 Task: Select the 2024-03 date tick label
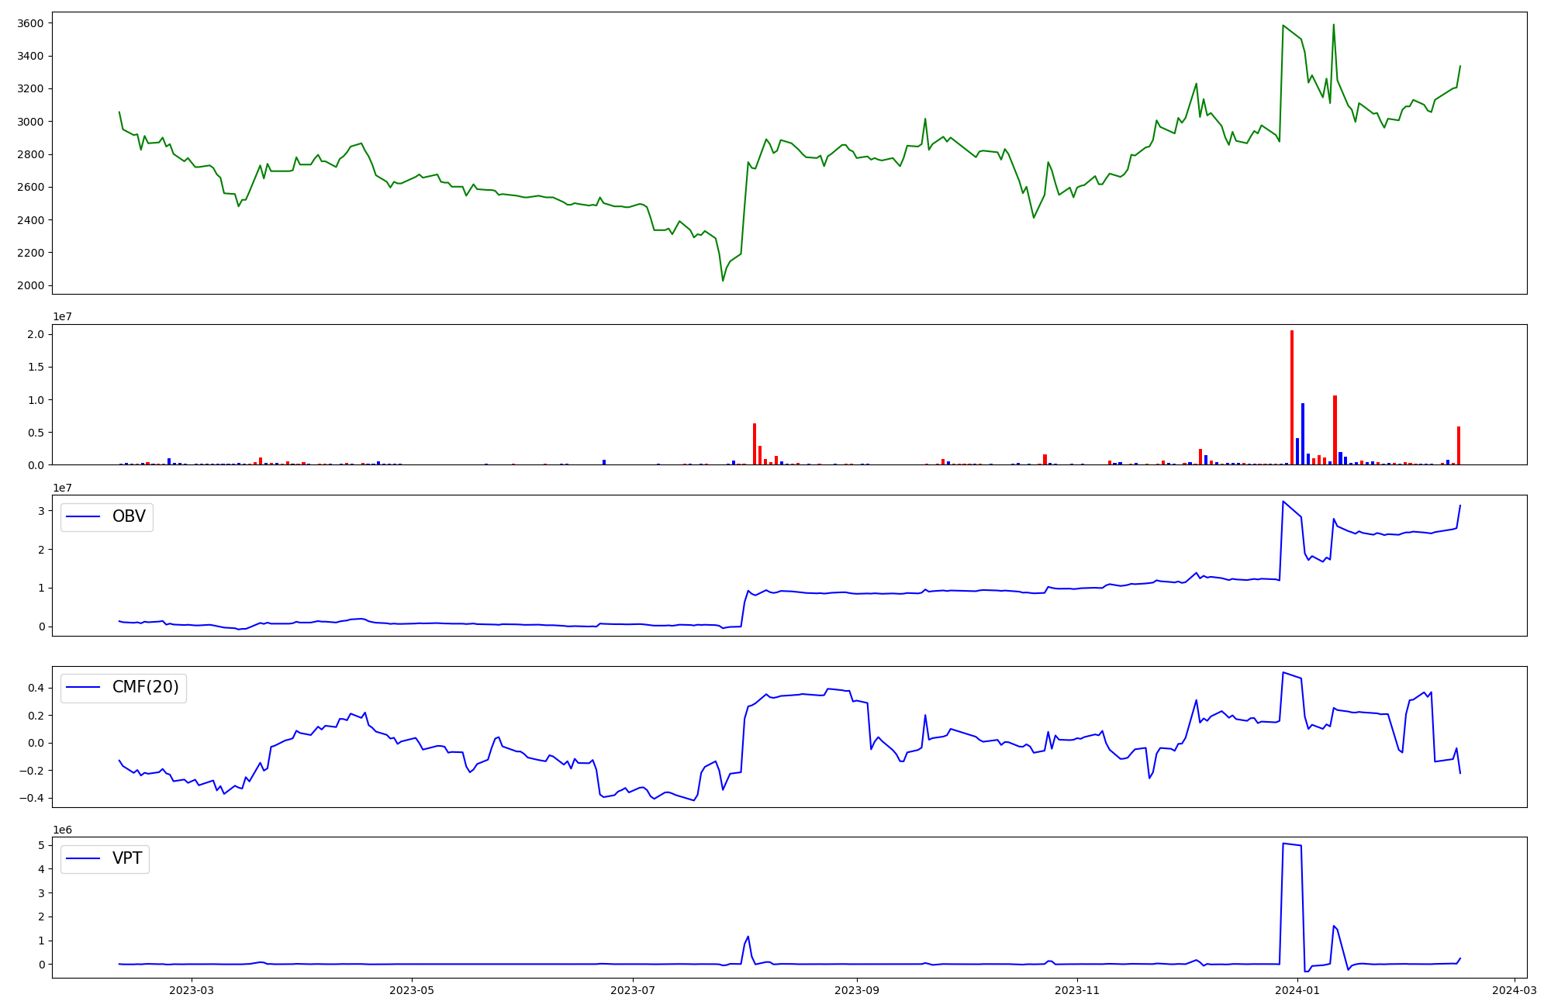click(1515, 990)
